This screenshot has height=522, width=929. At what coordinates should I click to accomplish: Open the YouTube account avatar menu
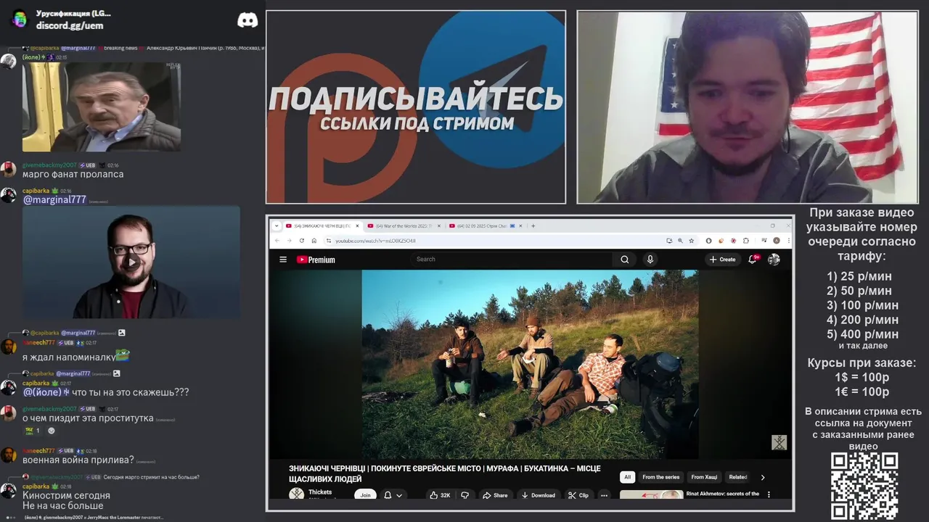click(x=774, y=259)
